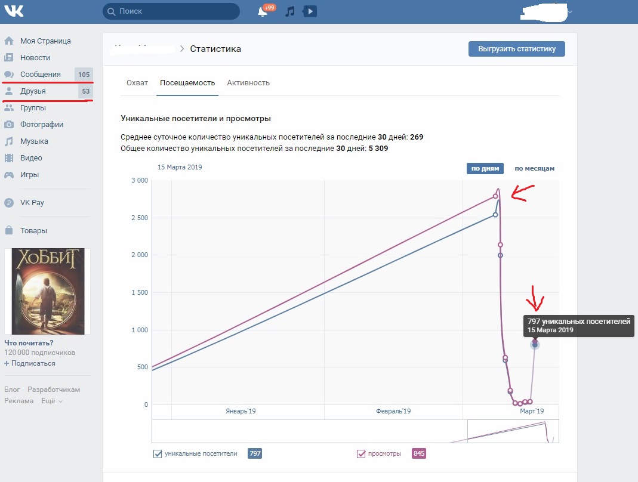The image size is (638, 482).
Task: Click the newspaper icon beside Новости
Action: pyautogui.click(x=9, y=57)
